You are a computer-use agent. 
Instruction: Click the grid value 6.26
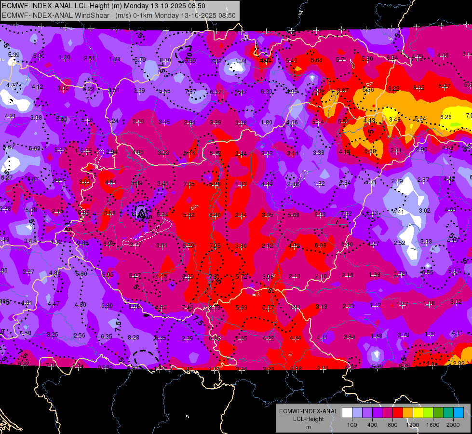(x=446, y=117)
